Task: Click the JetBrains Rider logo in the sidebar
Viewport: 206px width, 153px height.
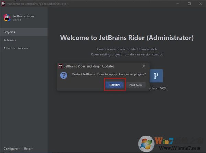Action: (7, 18)
